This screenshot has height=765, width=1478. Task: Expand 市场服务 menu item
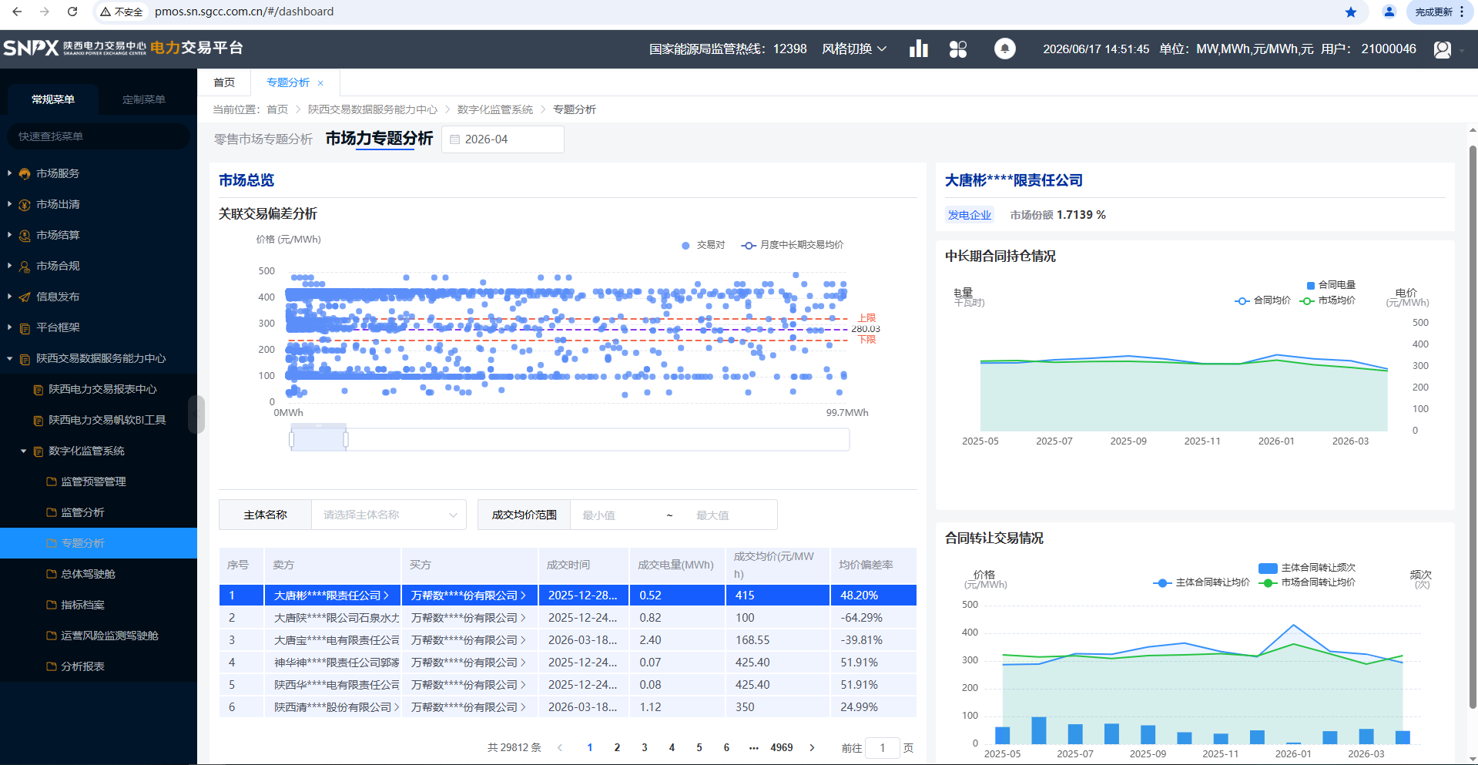pos(58,173)
